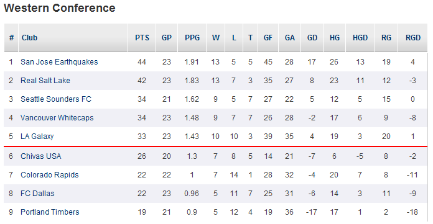The height and width of the screenshot is (224, 433).
Task: Sort table by GP column header
Action: point(167,38)
